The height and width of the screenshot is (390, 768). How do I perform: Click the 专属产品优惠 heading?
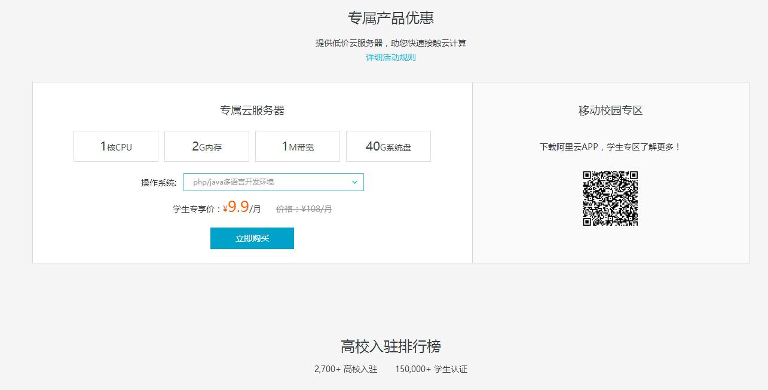tap(391, 18)
